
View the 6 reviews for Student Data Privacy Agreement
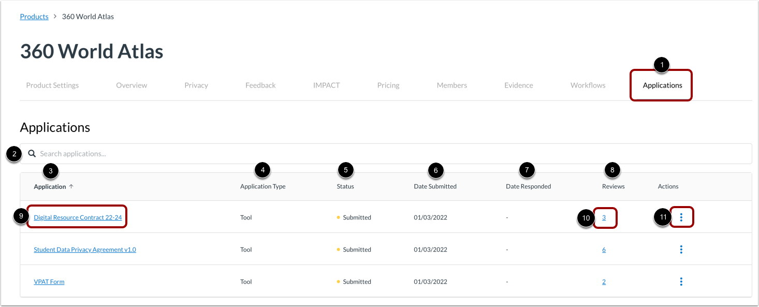(604, 249)
